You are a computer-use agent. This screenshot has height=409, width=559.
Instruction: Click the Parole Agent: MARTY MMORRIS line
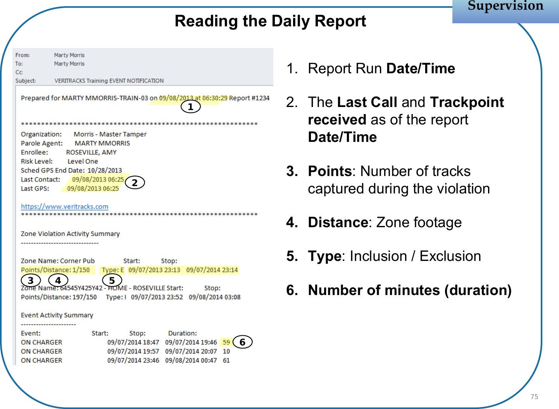coord(76,143)
